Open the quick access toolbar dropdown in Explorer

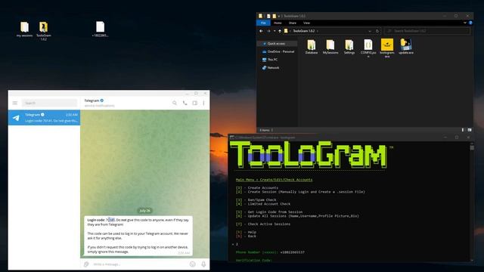279,16
